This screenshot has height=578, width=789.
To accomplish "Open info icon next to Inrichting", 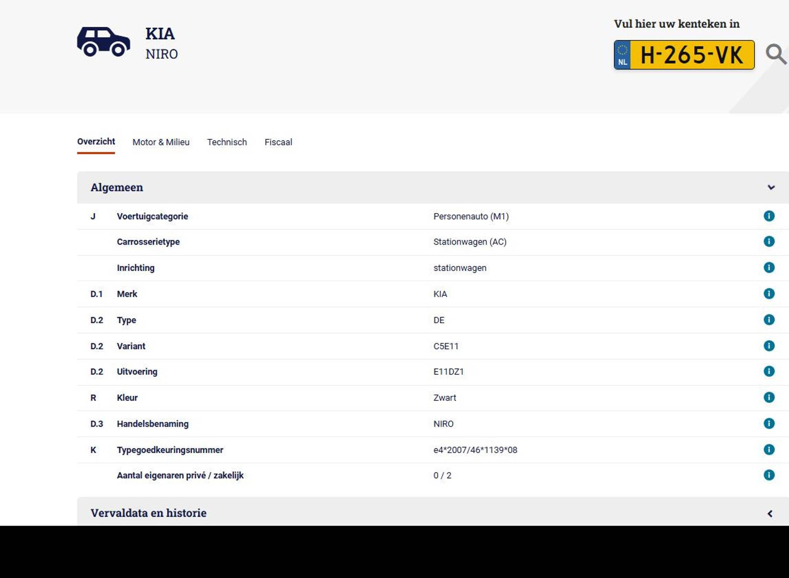I will (769, 267).
